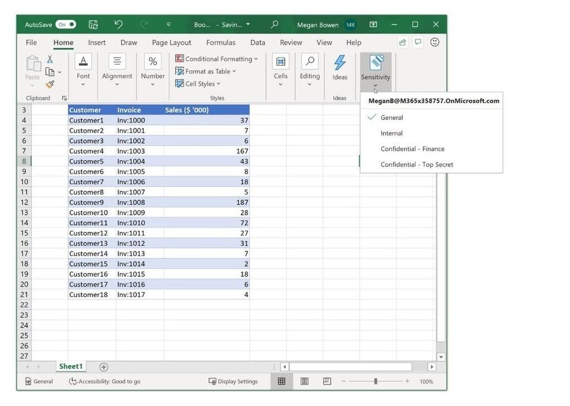Click the MB account avatar
Image resolution: width=570 pixels, height=406 pixels.
tap(350, 25)
